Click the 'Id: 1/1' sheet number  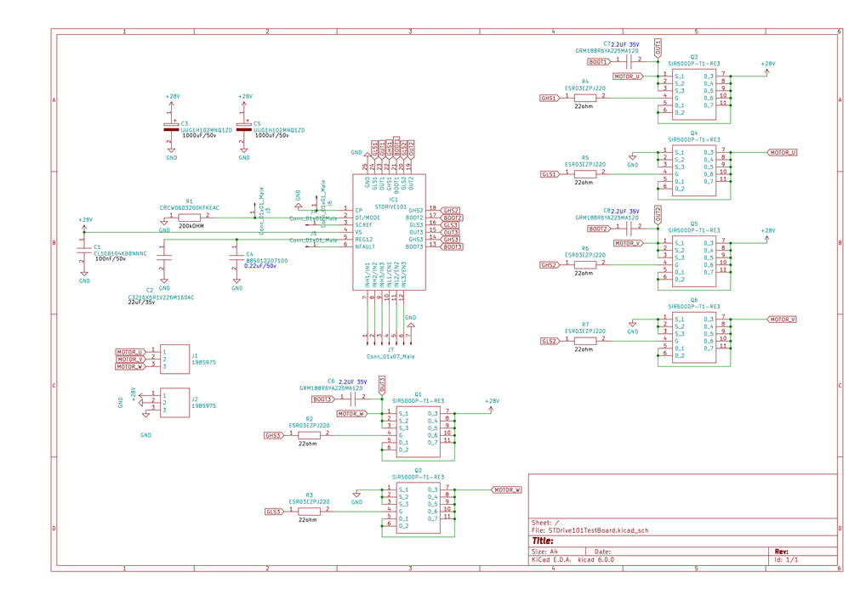(786, 560)
